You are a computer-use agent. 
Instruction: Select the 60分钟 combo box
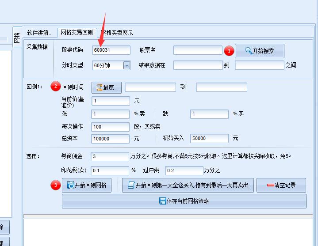click(107, 65)
